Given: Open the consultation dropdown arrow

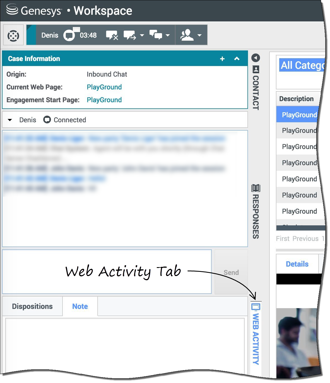Looking at the screenshot, I should click(x=199, y=35).
